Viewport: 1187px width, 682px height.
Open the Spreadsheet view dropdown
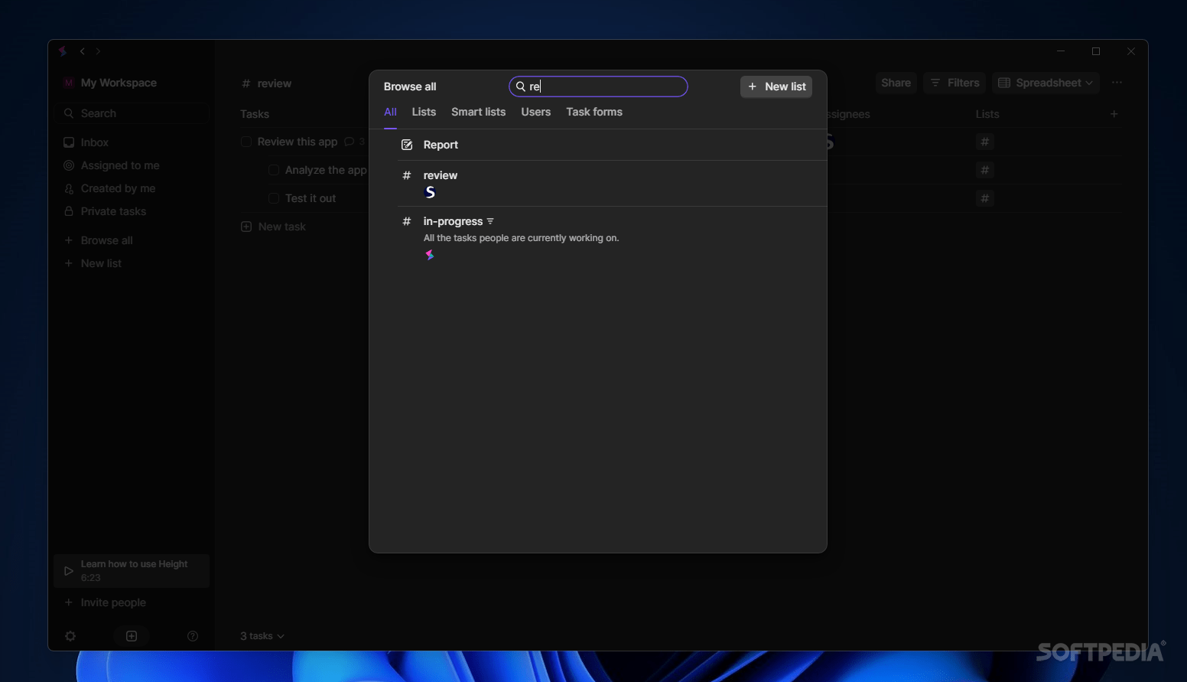tap(1046, 83)
